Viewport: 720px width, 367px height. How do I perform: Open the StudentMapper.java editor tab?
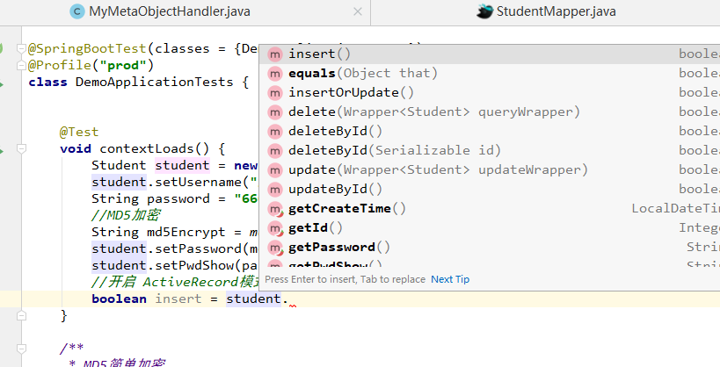coord(556,12)
